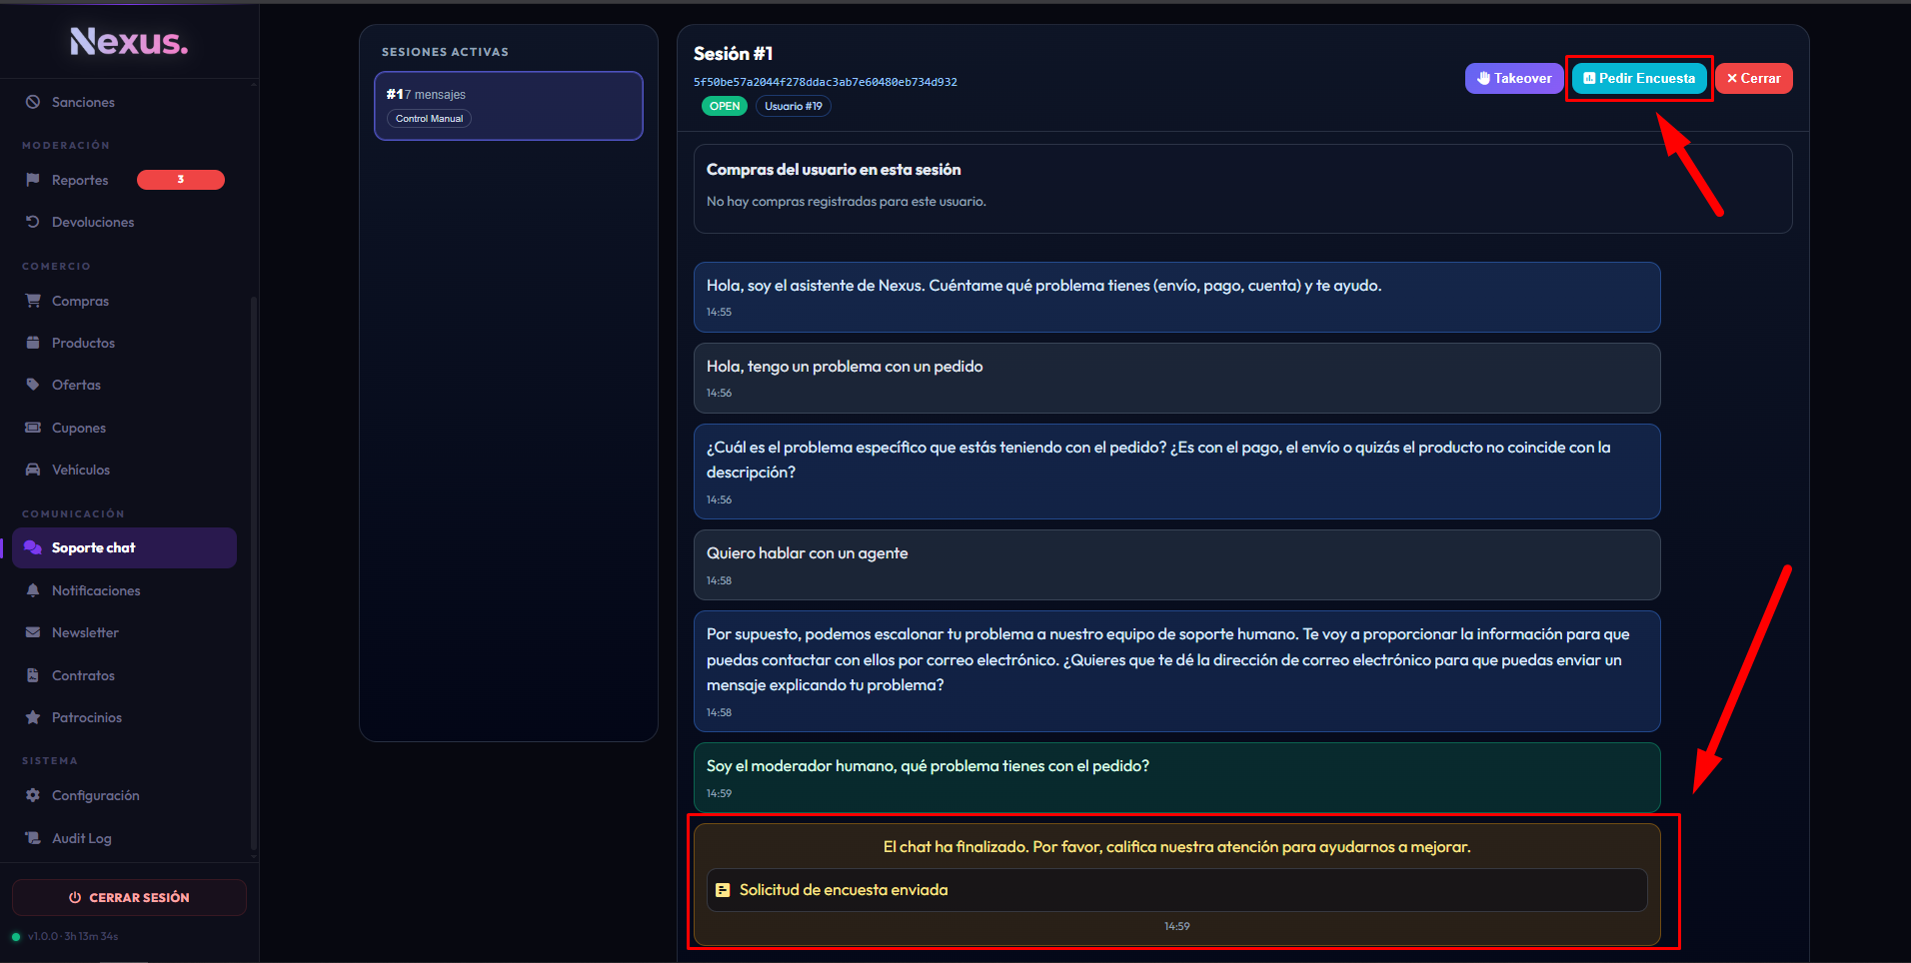Click 'Compras del usuario en esta sesión' heading
Screen dimensions: 1911x963
coord(834,170)
